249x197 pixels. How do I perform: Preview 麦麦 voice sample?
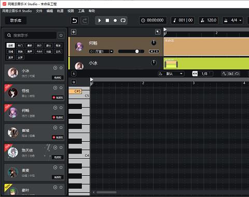55,168
